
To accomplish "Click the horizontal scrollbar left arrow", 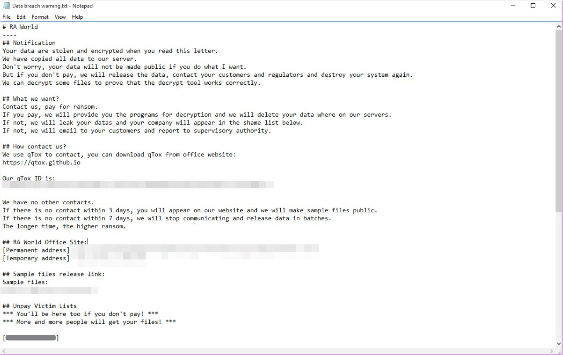I will tap(4, 351).
